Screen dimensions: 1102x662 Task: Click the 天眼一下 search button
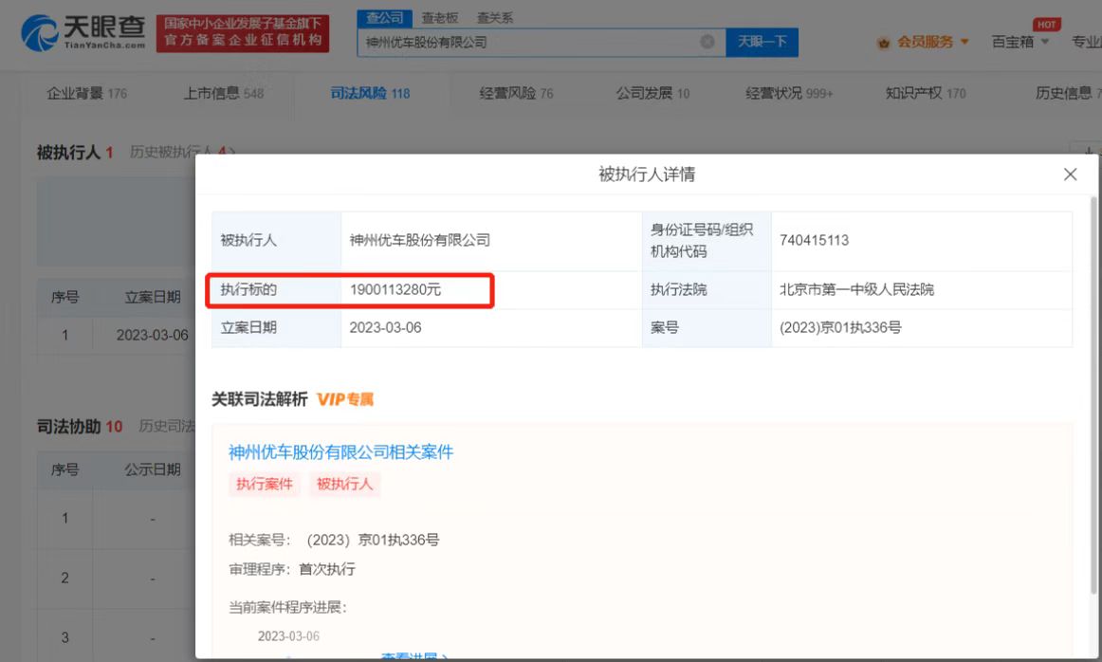[x=762, y=42]
